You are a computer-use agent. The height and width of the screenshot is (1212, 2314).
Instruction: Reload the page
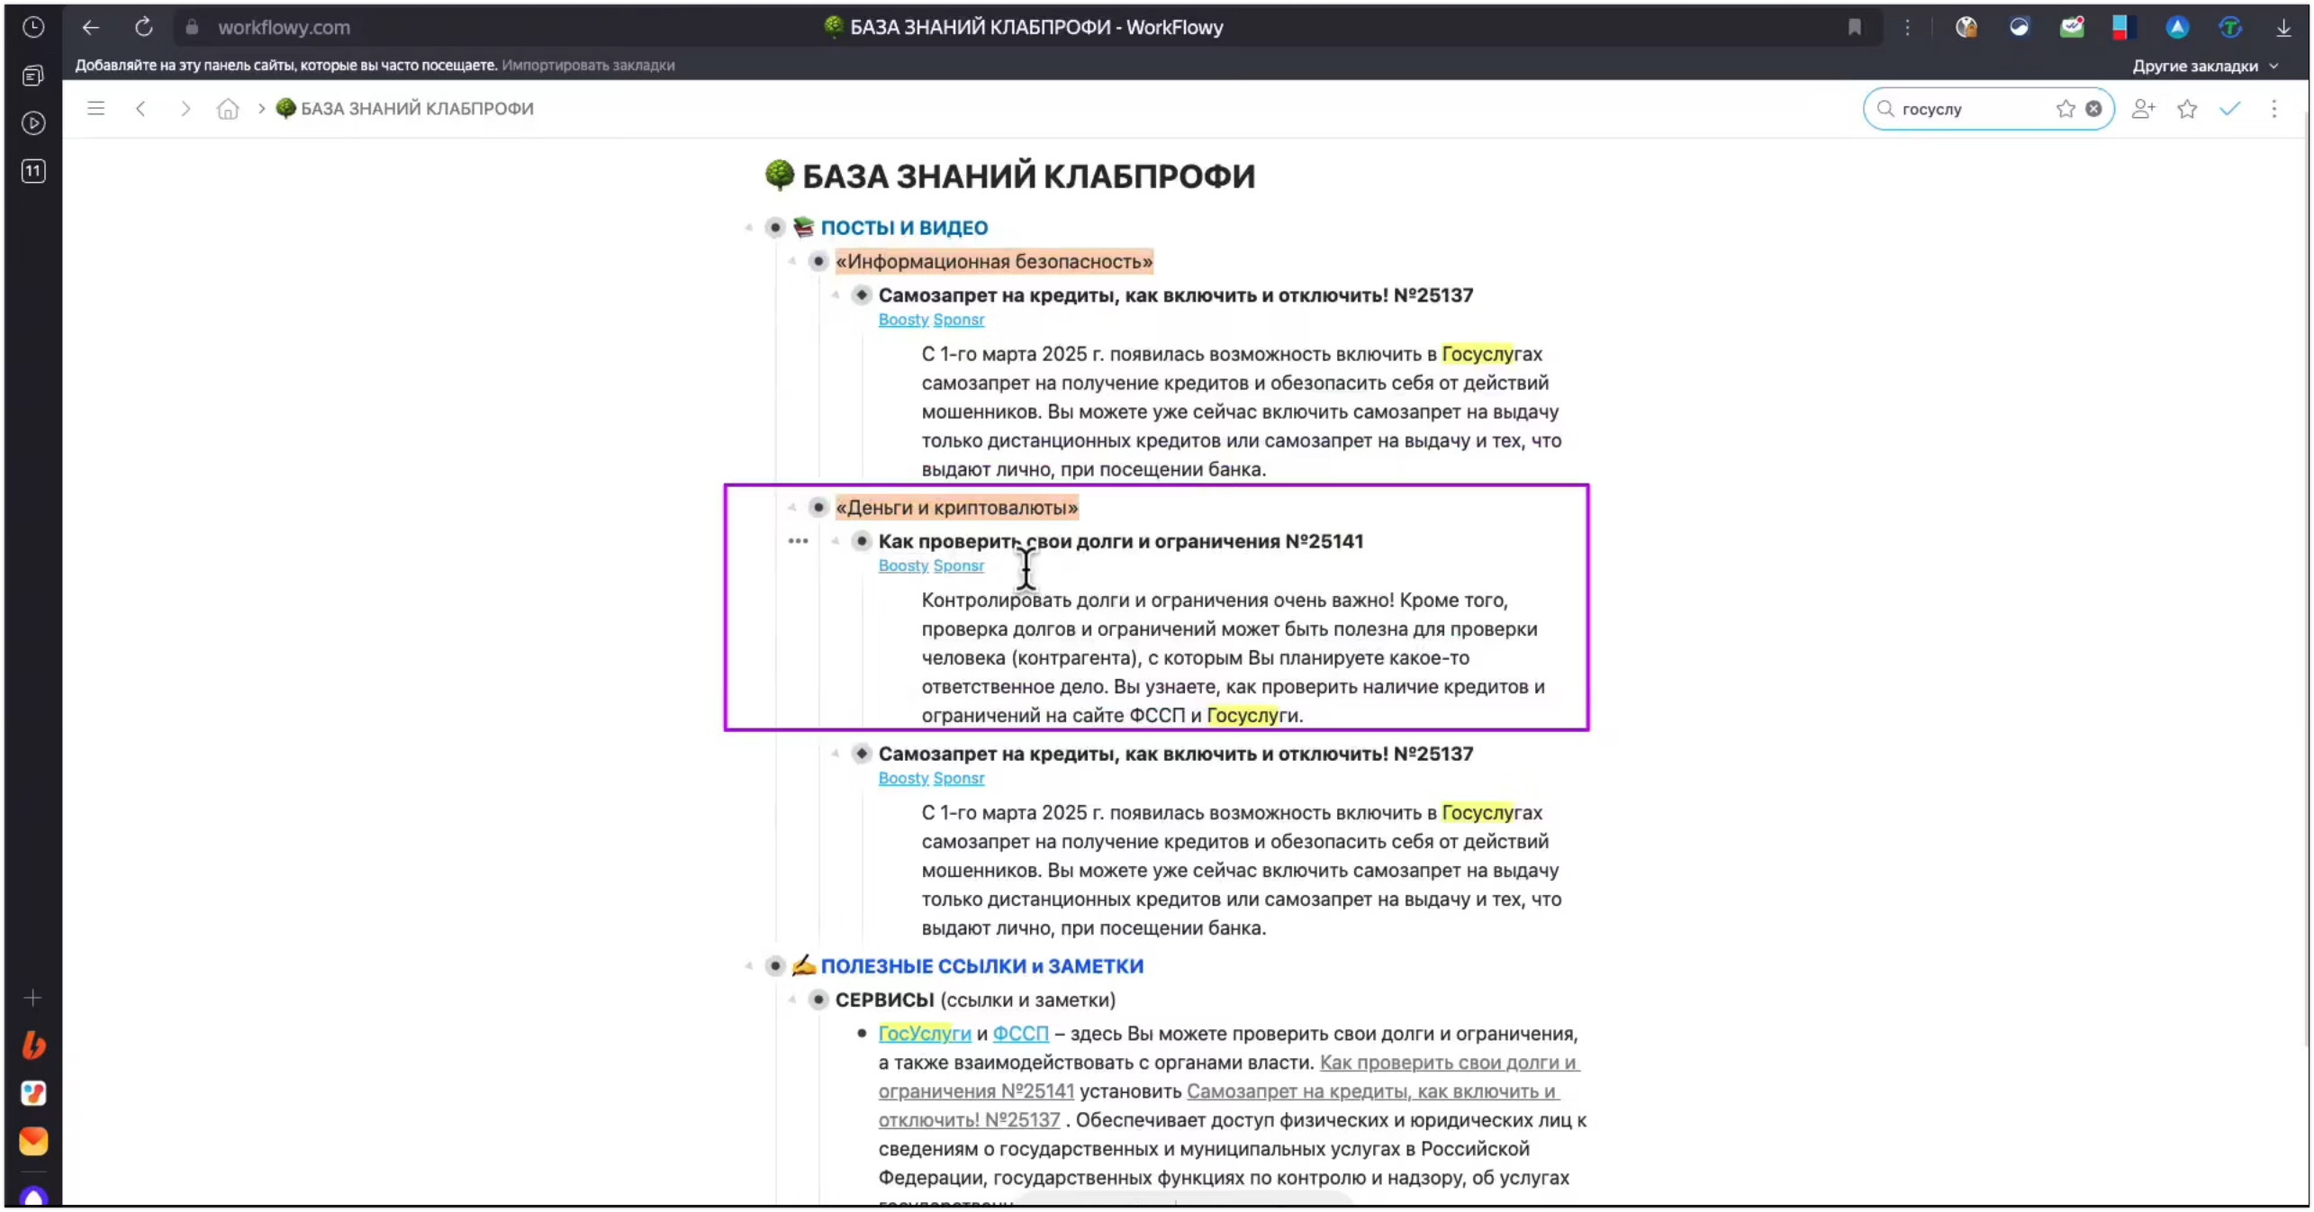144,27
